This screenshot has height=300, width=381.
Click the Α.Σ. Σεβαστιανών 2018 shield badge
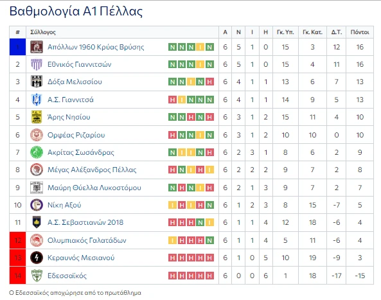[37, 222]
